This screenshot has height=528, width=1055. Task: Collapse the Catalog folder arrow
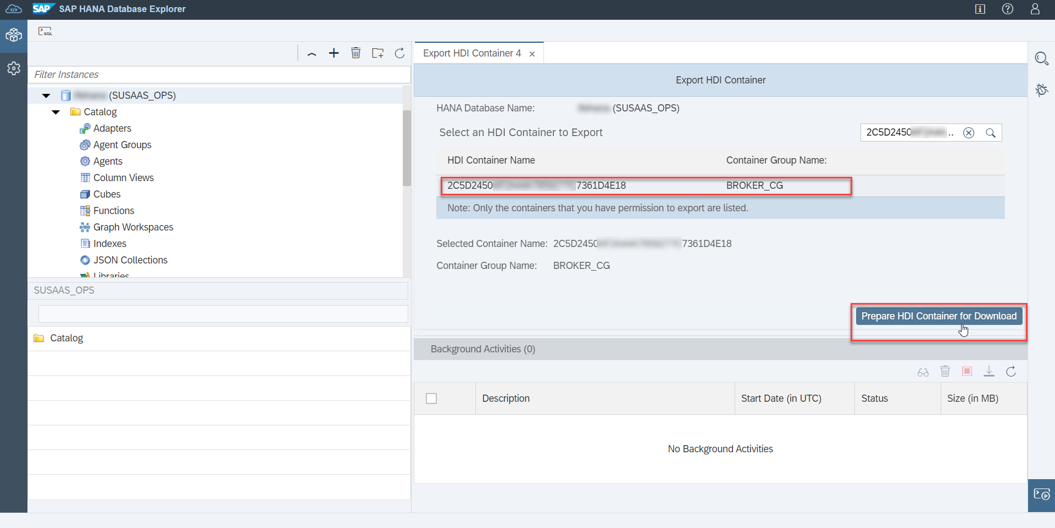[56, 112]
